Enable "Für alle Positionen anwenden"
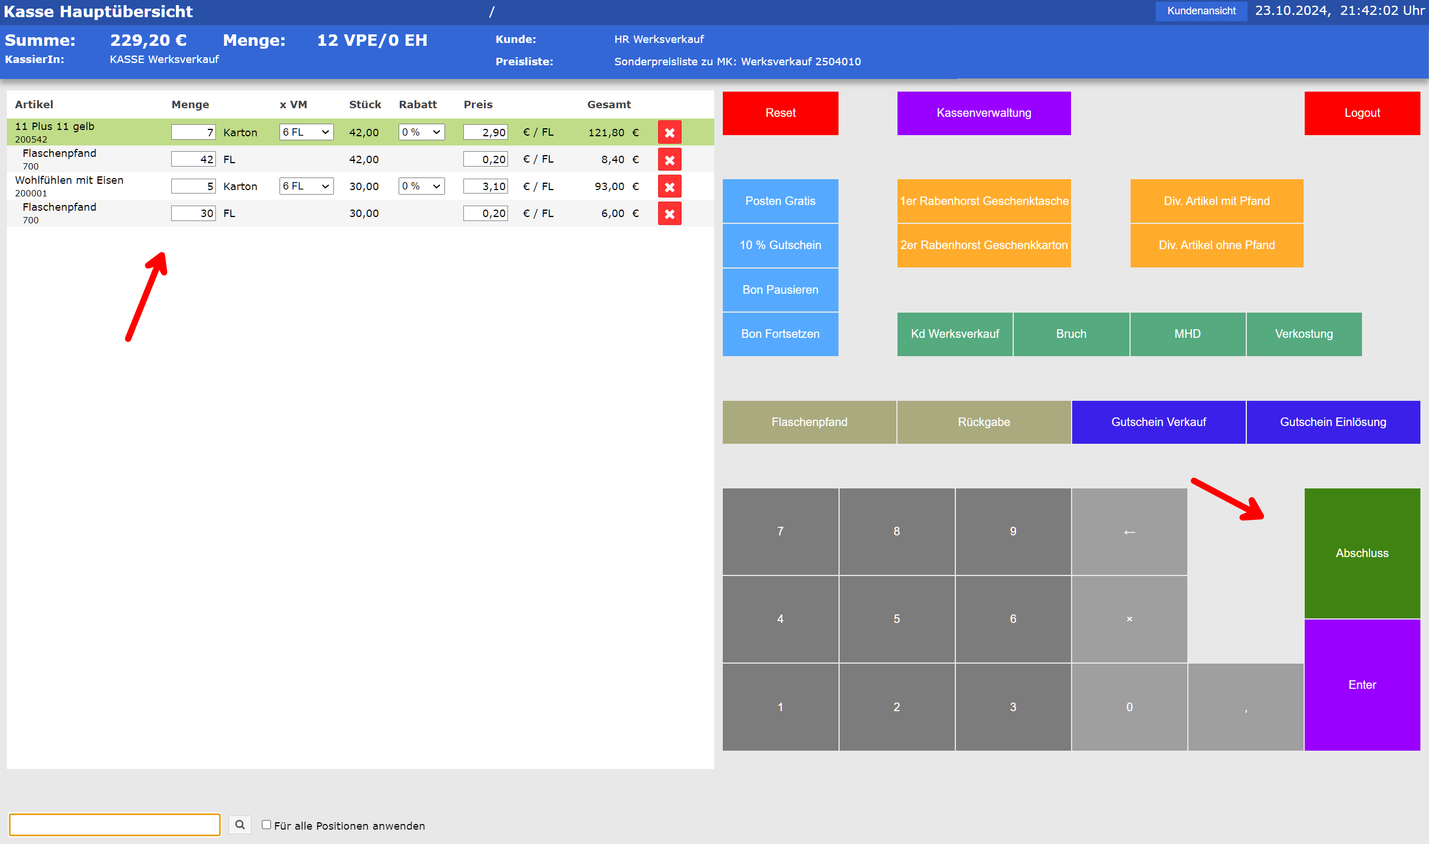 pyautogui.click(x=266, y=825)
